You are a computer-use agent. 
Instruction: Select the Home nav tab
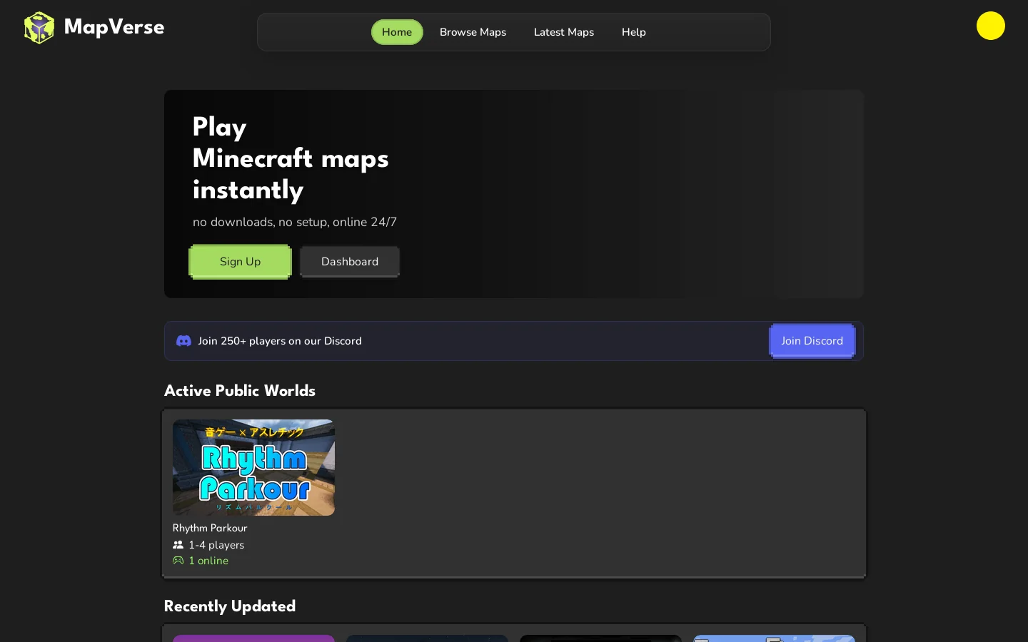pyautogui.click(x=397, y=32)
